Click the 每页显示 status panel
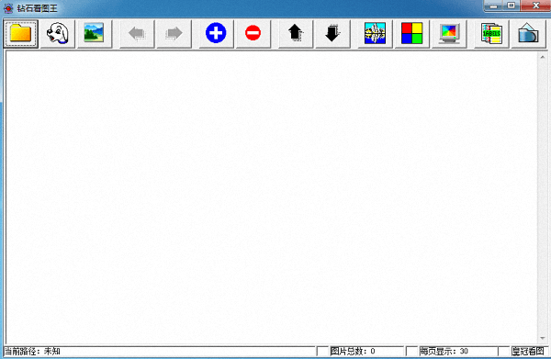 (458, 351)
